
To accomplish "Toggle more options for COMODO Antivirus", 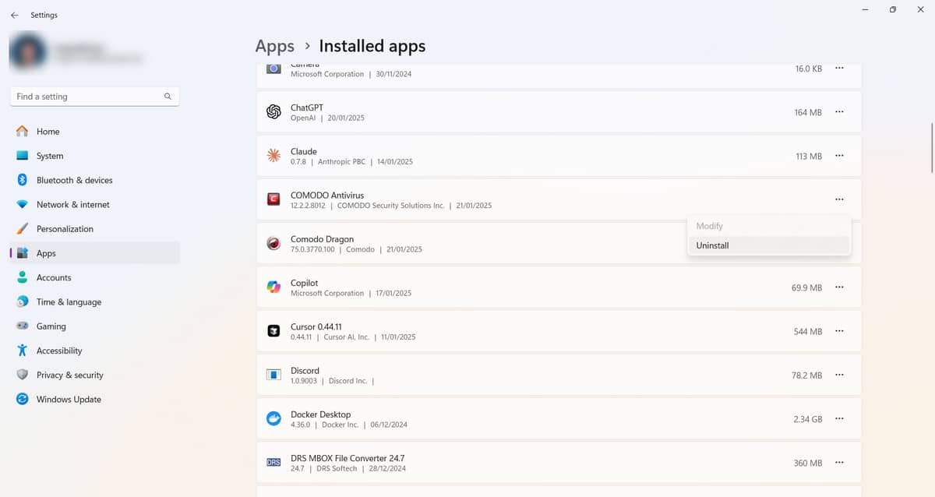I will tap(839, 199).
